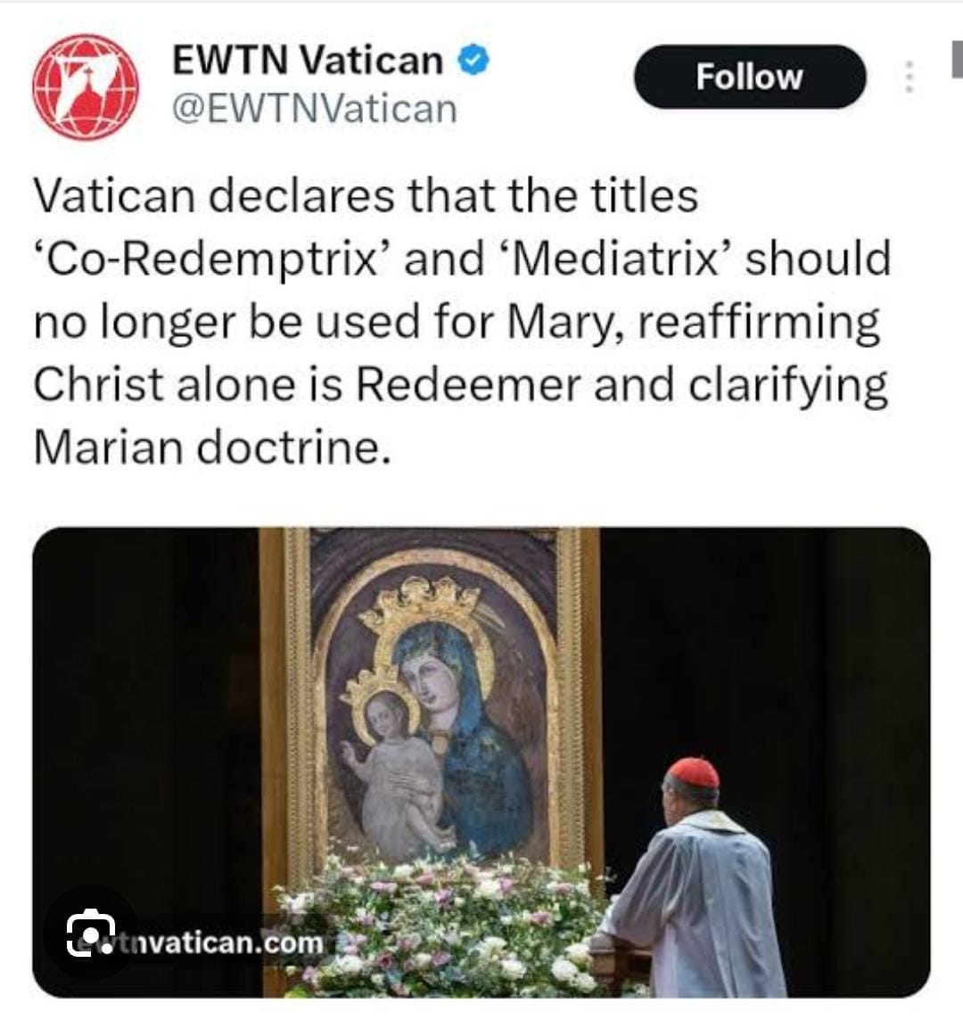
Task: Open the tweet's attached photo
Action: [x=481, y=762]
